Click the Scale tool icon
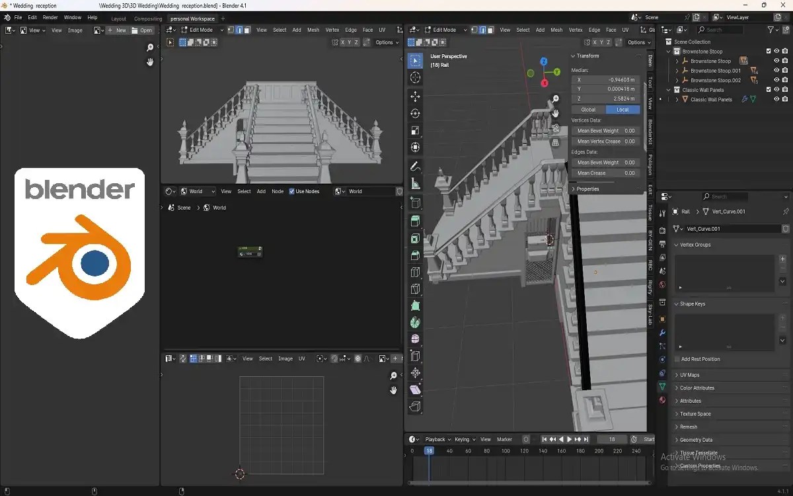 (415, 131)
